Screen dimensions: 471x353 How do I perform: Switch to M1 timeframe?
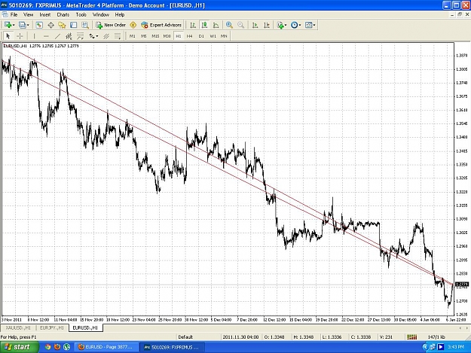[x=132, y=36]
